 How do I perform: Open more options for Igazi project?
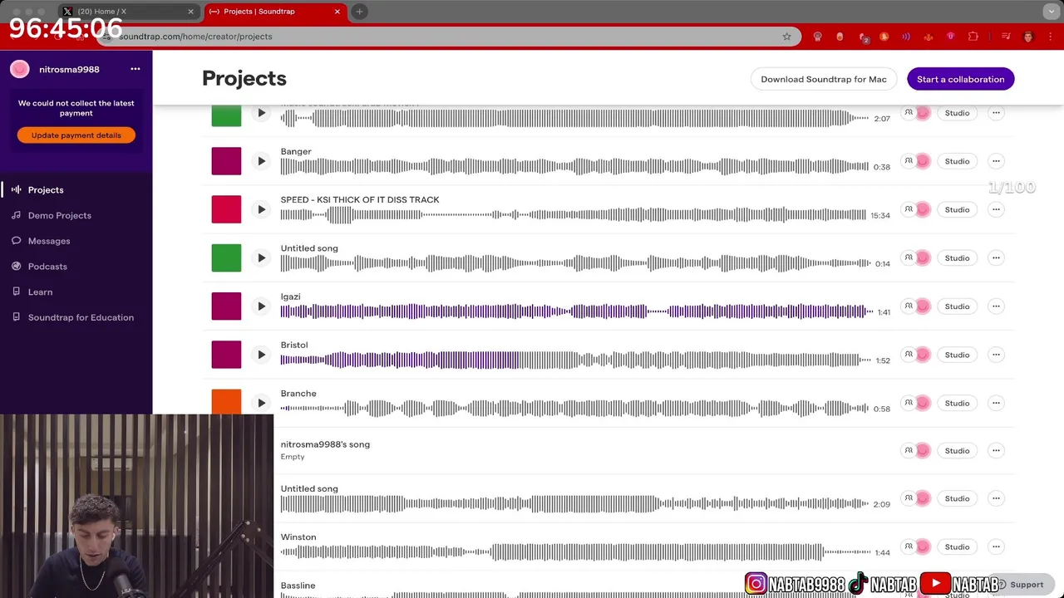(x=996, y=306)
